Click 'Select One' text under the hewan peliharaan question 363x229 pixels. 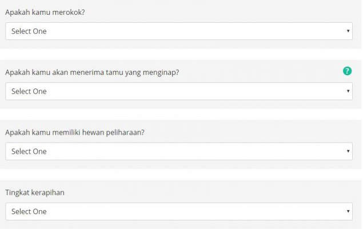point(29,151)
